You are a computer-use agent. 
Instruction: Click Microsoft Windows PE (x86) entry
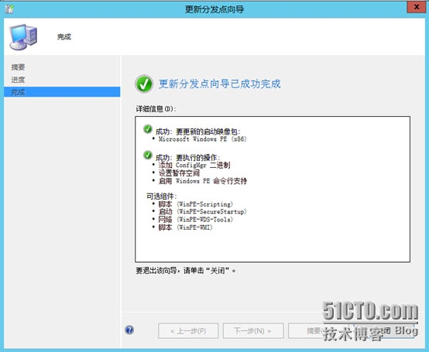tap(202, 138)
